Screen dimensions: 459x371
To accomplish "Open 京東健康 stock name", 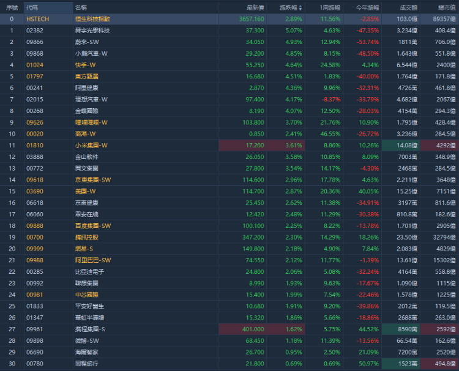I will pos(87,202).
